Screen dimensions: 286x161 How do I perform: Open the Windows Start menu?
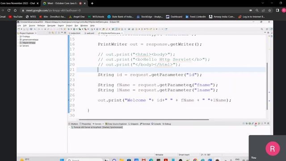click(62, 160)
